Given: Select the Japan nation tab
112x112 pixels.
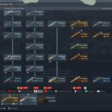Looking at the screenshot, I should click(x=38, y=91).
